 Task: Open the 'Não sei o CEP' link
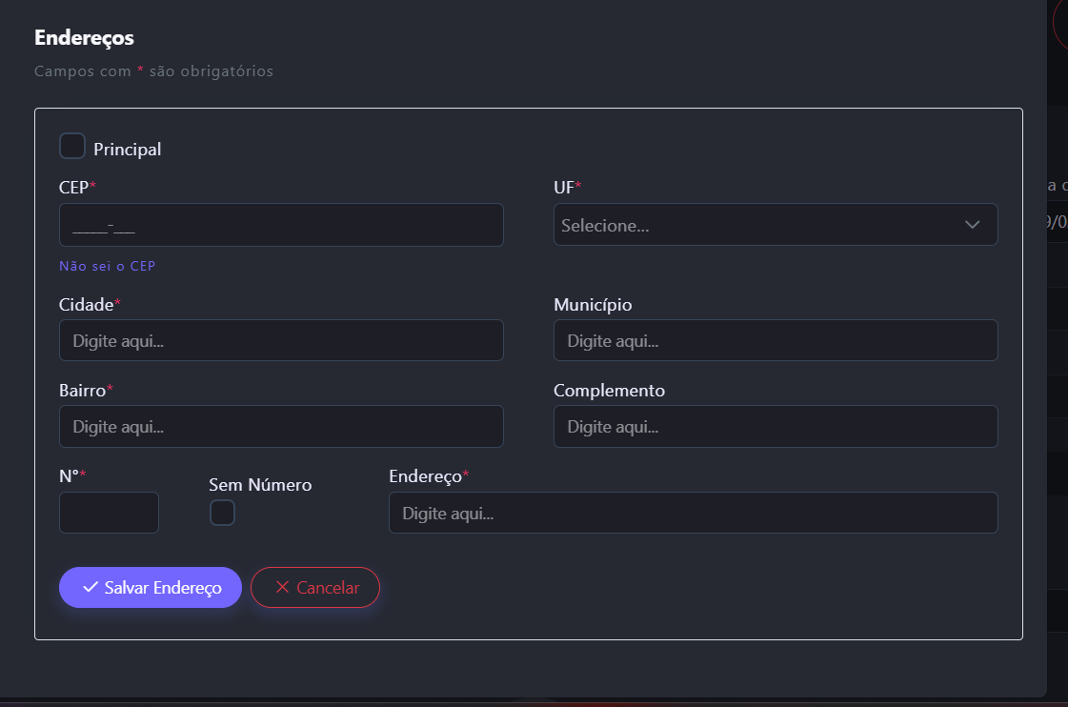coord(107,267)
